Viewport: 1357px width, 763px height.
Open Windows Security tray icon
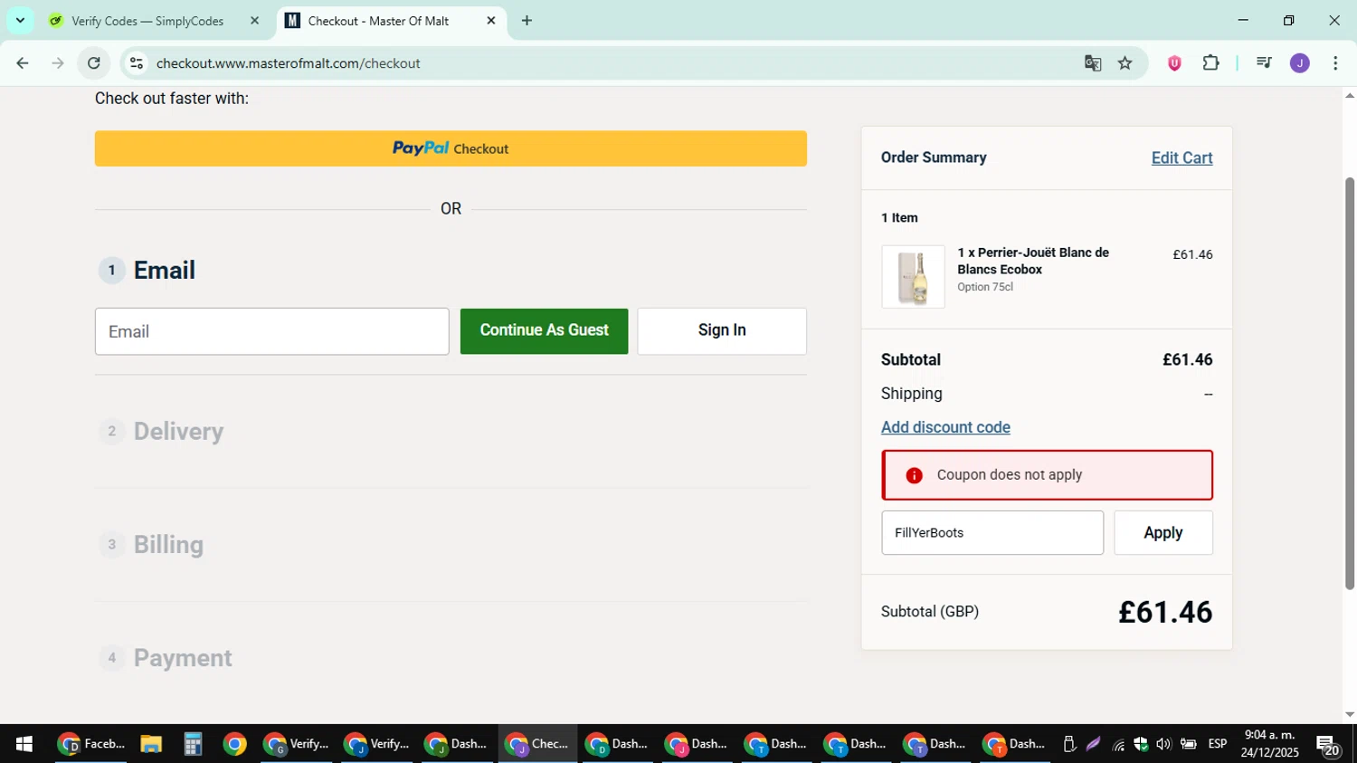tap(1141, 744)
